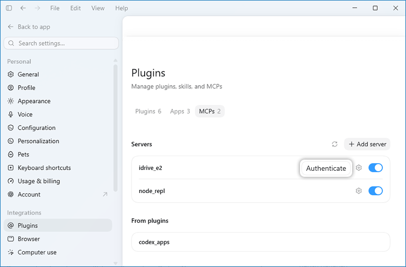Maximize the application window

375,8
